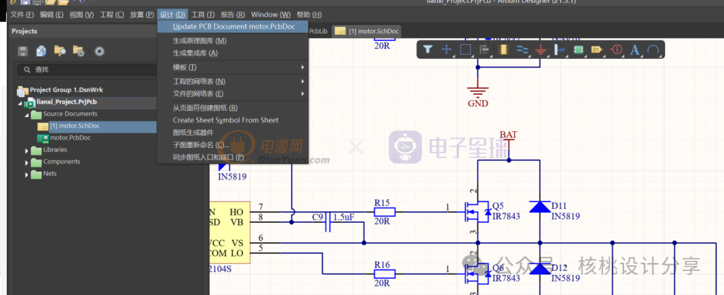This screenshot has width=724, height=295.
Task: Collapse the Source Documents folder
Action: [x=26, y=114]
